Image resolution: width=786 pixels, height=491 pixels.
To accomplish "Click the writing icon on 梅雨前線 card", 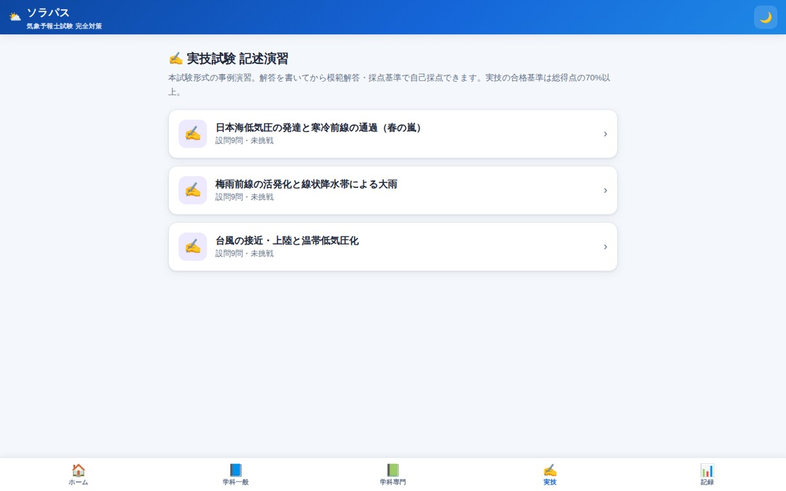I will tap(193, 190).
